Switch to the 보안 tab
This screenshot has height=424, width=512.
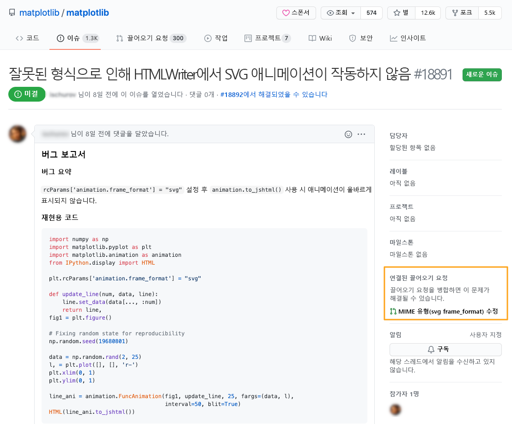pyautogui.click(x=361, y=38)
